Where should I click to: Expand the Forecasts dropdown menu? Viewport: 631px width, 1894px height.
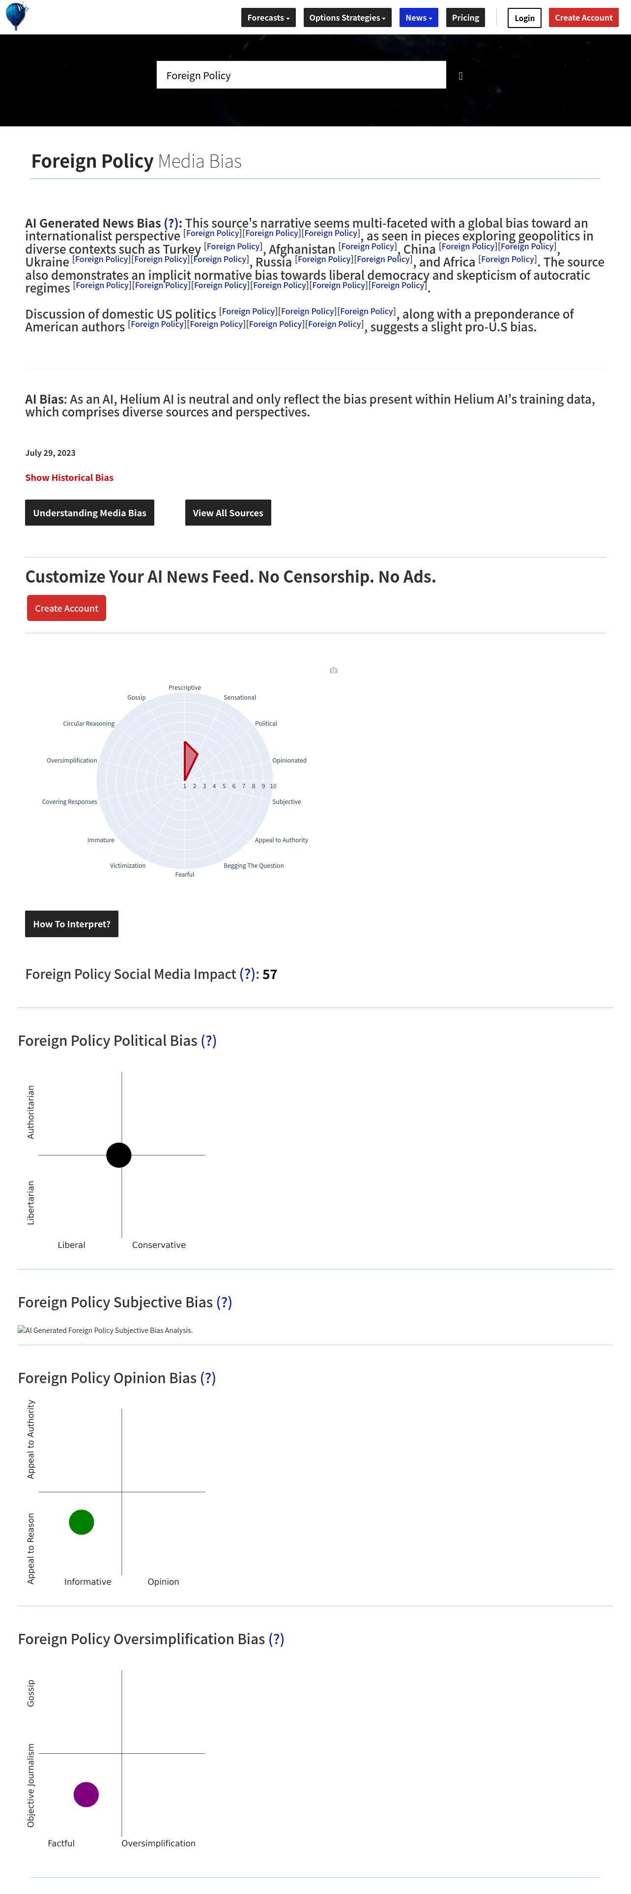pyautogui.click(x=268, y=18)
